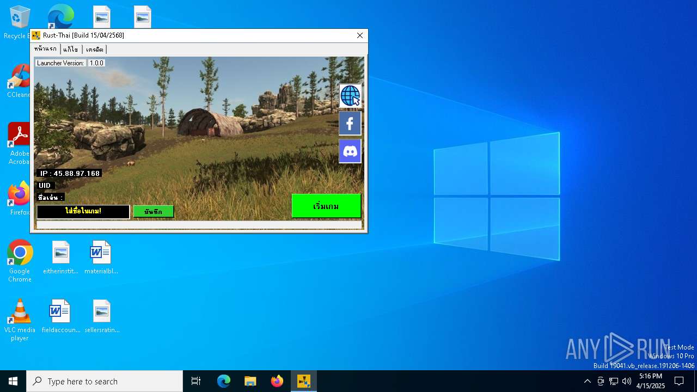Focus the ใส่ชื่อในเกม name field
This screenshot has width=697, height=392.
click(83, 212)
